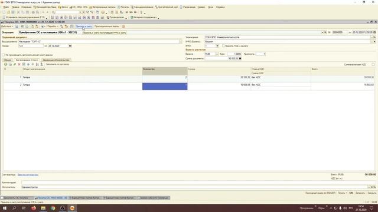The width and height of the screenshot is (378, 212).
Task: Select the Капвложения tab
Action: (x=26, y=60)
